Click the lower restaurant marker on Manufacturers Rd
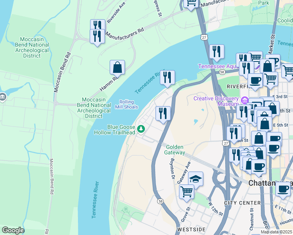 pos(97,37)
